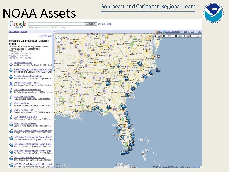The width and height of the screenshot is (229, 172).
Task: Click anchor icon beside NOAA Southeast Regional Office
Action: (x=11, y=118)
